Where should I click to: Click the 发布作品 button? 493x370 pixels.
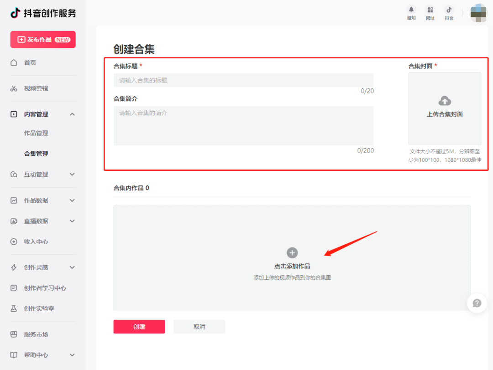coord(43,40)
